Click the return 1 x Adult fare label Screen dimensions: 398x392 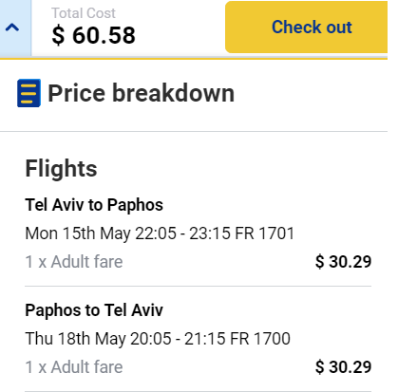[x=74, y=367]
